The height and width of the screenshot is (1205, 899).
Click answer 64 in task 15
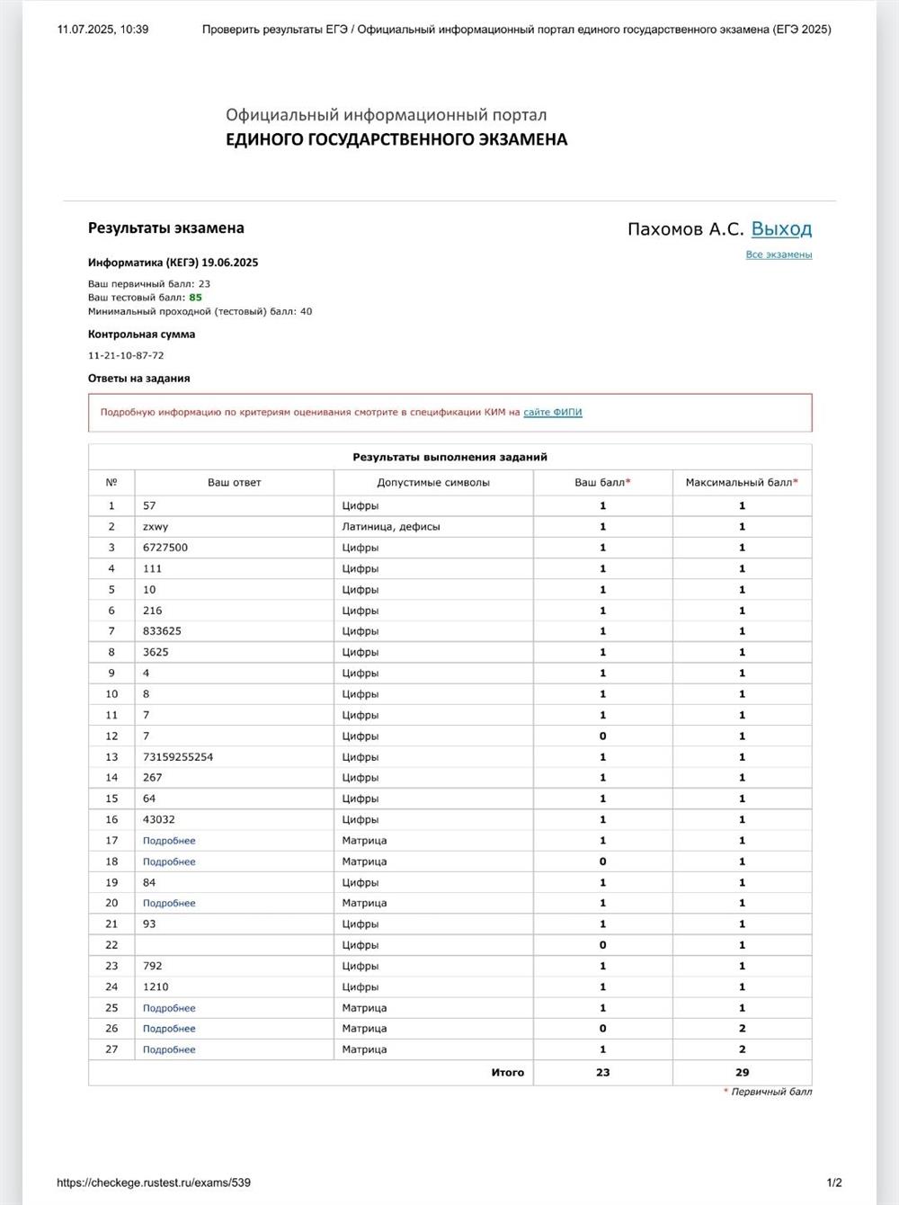click(x=149, y=799)
